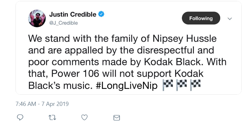Open the @J_Credible handle link
The image size is (244, 129).
pos(63,23)
